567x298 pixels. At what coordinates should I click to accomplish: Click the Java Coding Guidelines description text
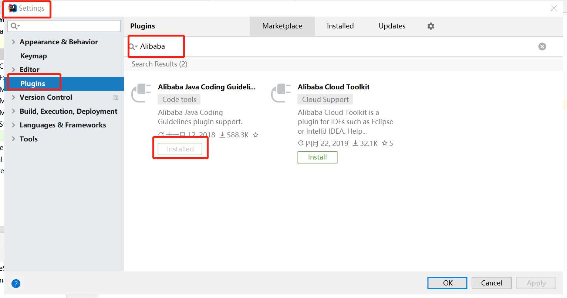pyautogui.click(x=200, y=117)
